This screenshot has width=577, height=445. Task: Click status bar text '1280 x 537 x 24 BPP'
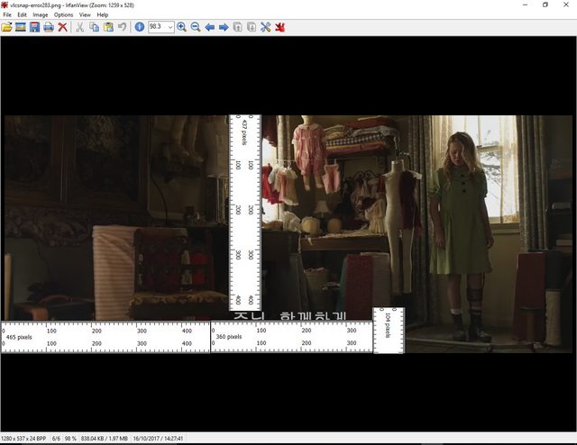tap(24, 439)
